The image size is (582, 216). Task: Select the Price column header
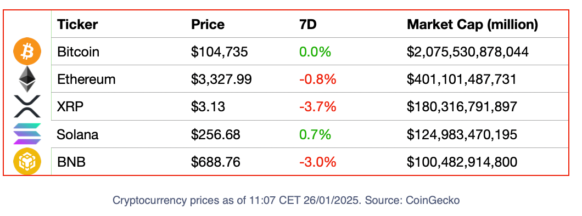pyautogui.click(x=208, y=25)
